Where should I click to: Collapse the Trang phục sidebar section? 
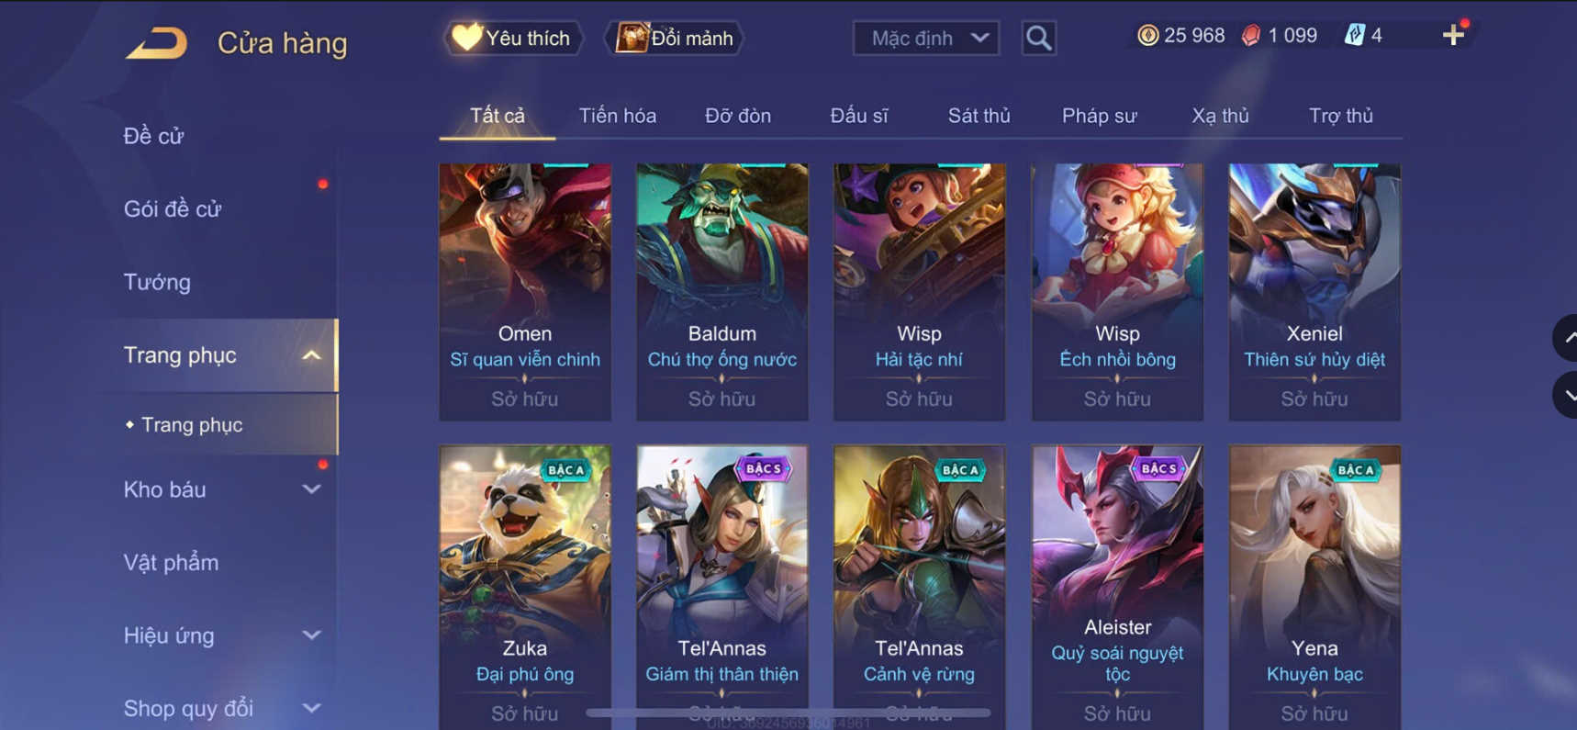[312, 355]
